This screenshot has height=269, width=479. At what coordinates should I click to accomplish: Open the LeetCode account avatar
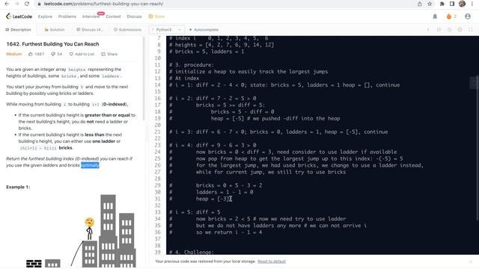468,16
